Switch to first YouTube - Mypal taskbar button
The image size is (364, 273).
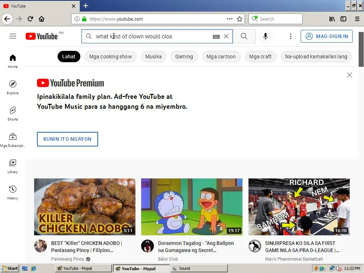click(x=83, y=268)
